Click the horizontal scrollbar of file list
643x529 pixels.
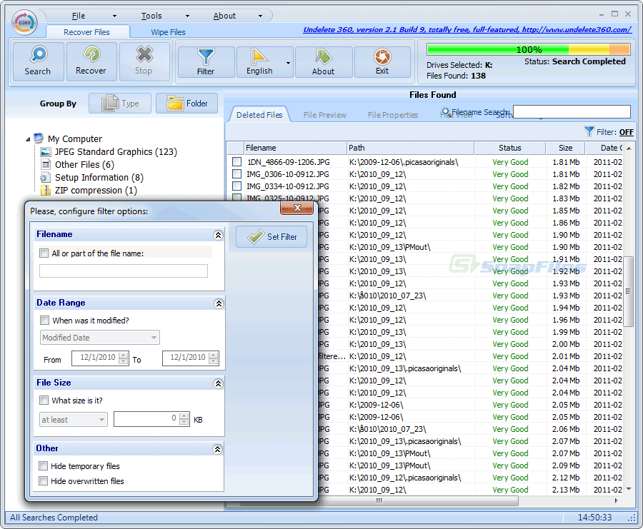pos(379,500)
